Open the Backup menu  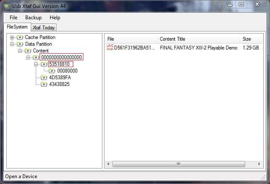click(x=33, y=18)
